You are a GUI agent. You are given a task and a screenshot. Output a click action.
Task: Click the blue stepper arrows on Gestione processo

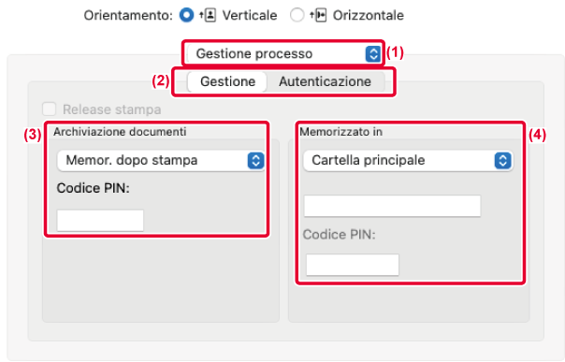pos(373,54)
